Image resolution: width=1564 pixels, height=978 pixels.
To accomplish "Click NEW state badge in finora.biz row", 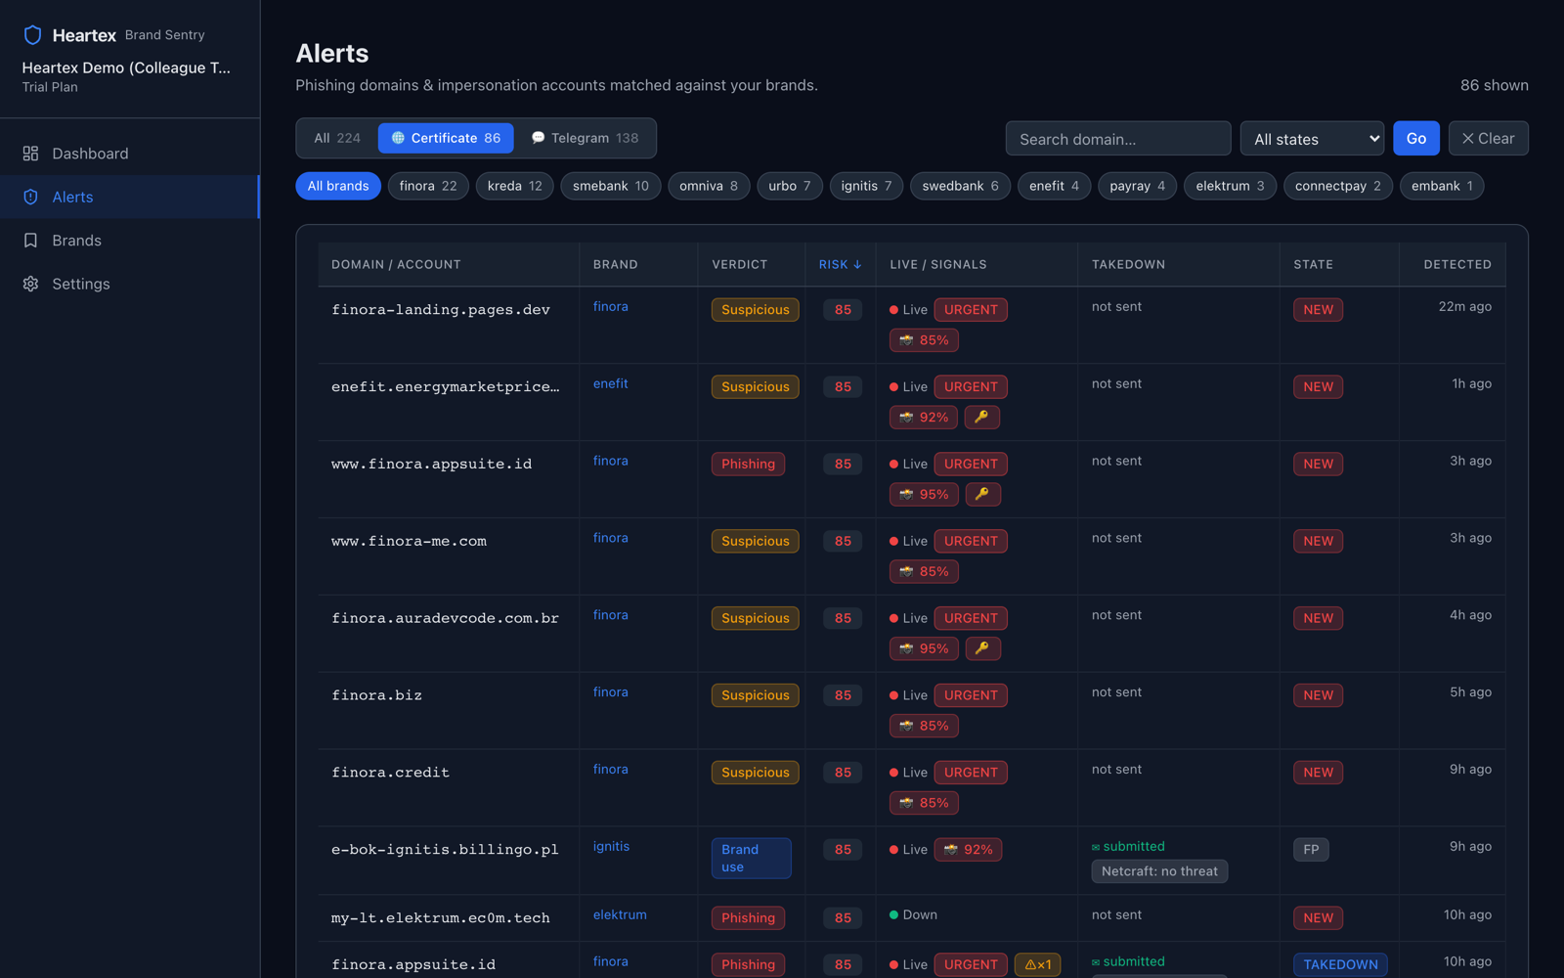I will (x=1318, y=695).
